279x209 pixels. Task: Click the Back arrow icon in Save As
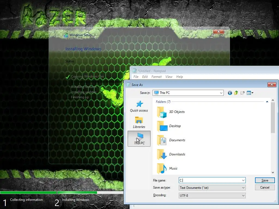tap(230, 93)
